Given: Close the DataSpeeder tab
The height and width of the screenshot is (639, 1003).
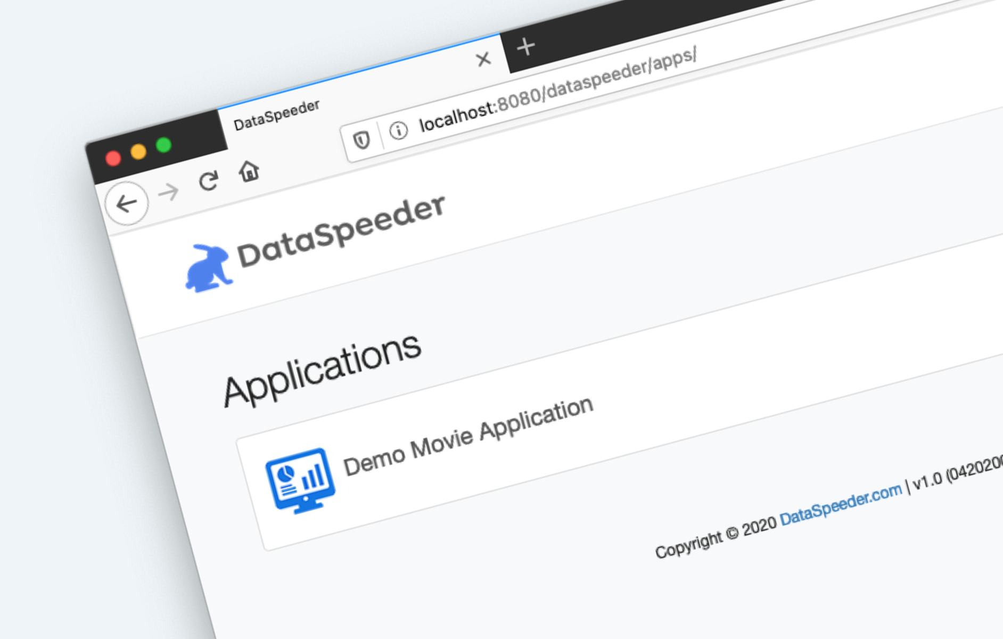Looking at the screenshot, I should [x=483, y=59].
